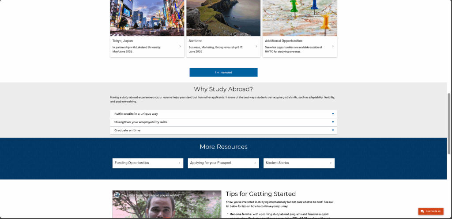452x219 pixels.
Task: Click arrow icon beside Applying for your Passport
Action: (255, 163)
